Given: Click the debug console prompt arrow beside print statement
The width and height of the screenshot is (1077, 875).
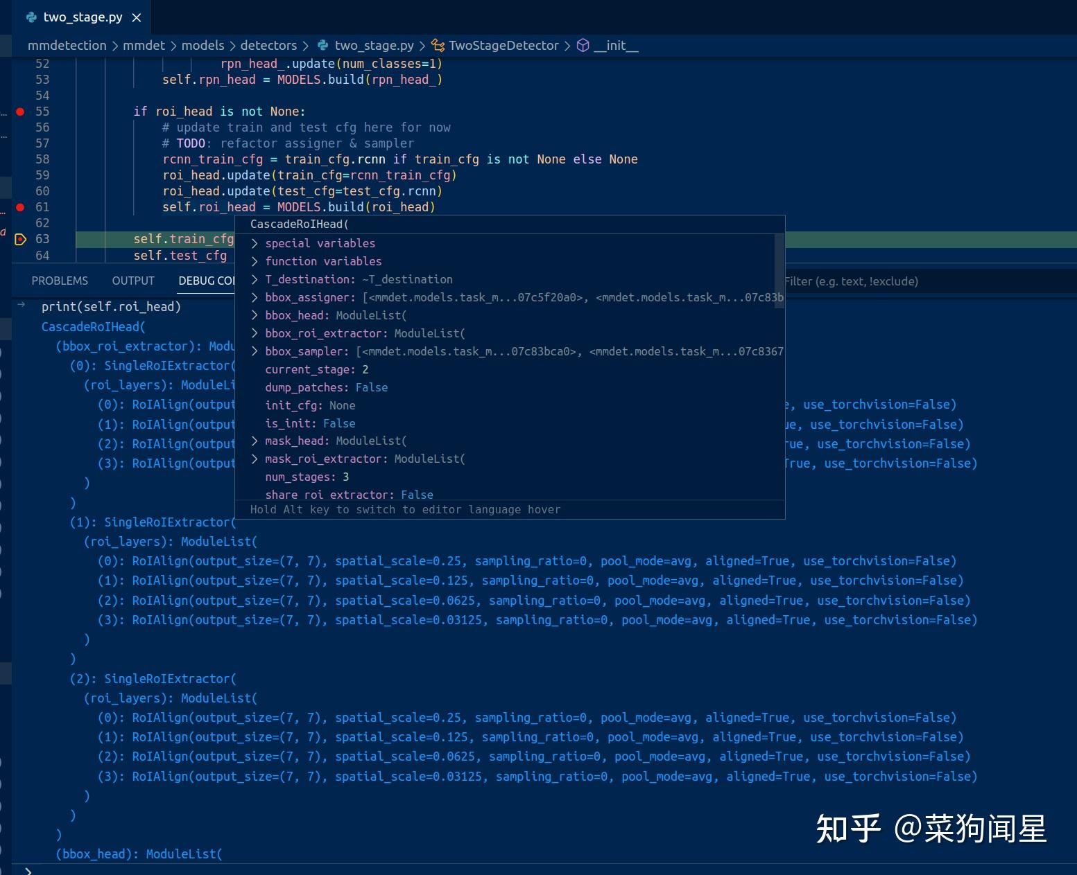Looking at the screenshot, I should (x=21, y=303).
